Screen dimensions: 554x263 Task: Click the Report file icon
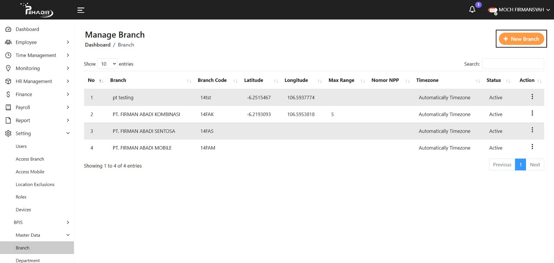pyautogui.click(x=8, y=120)
